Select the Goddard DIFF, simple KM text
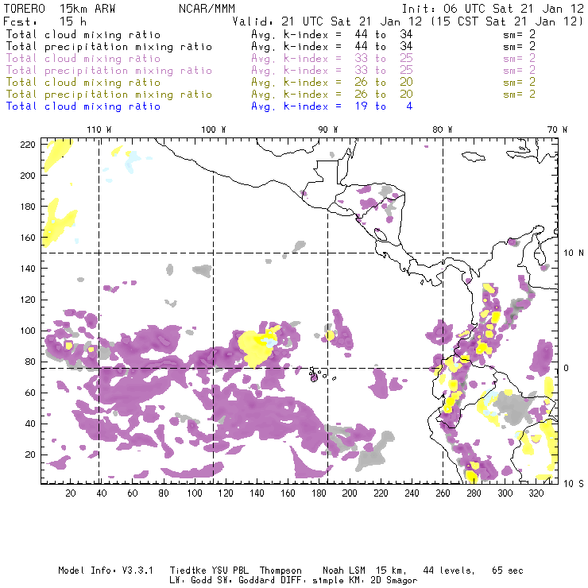This screenshot has width=588, height=588. coord(303,581)
